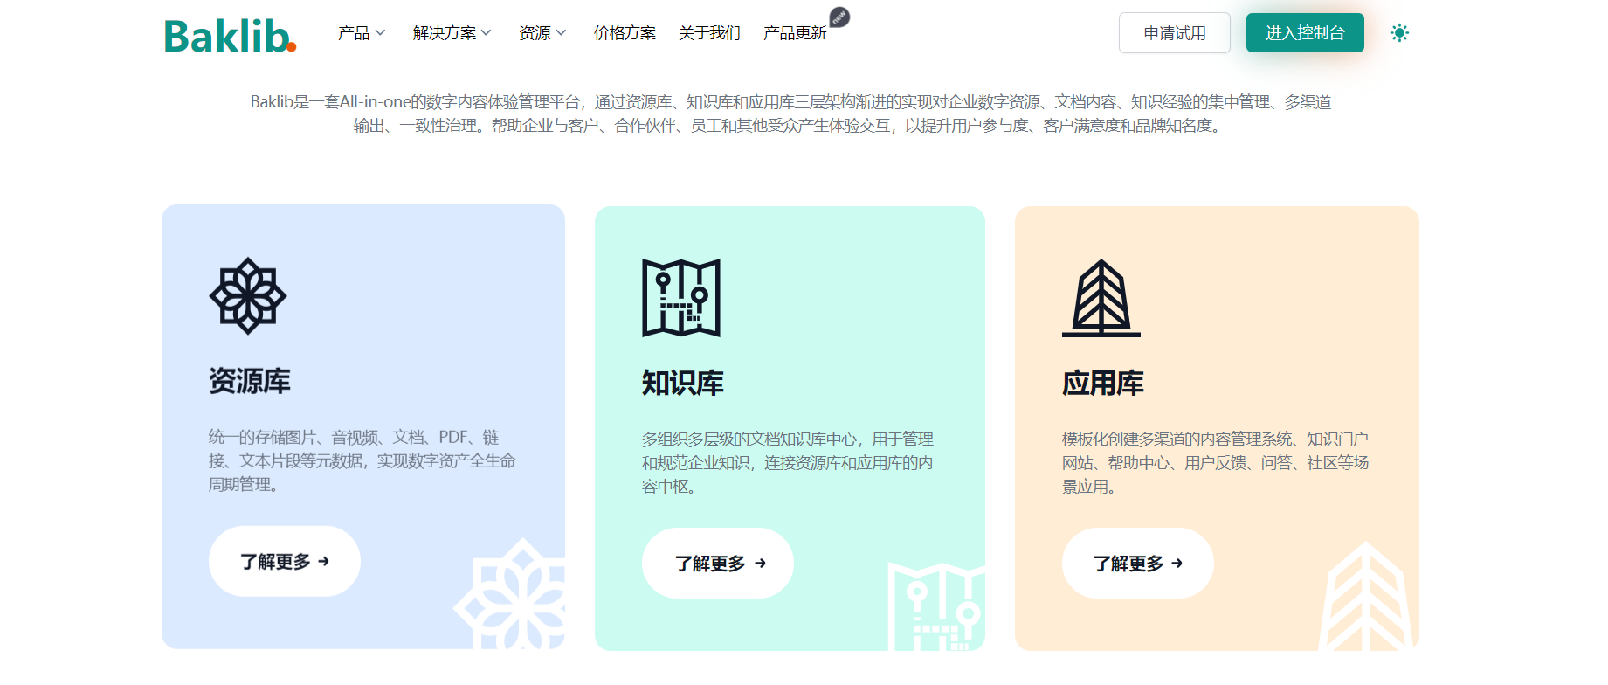The height and width of the screenshot is (685, 1608).
Task: Expand the 产品 dropdown menu
Action: [362, 33]
